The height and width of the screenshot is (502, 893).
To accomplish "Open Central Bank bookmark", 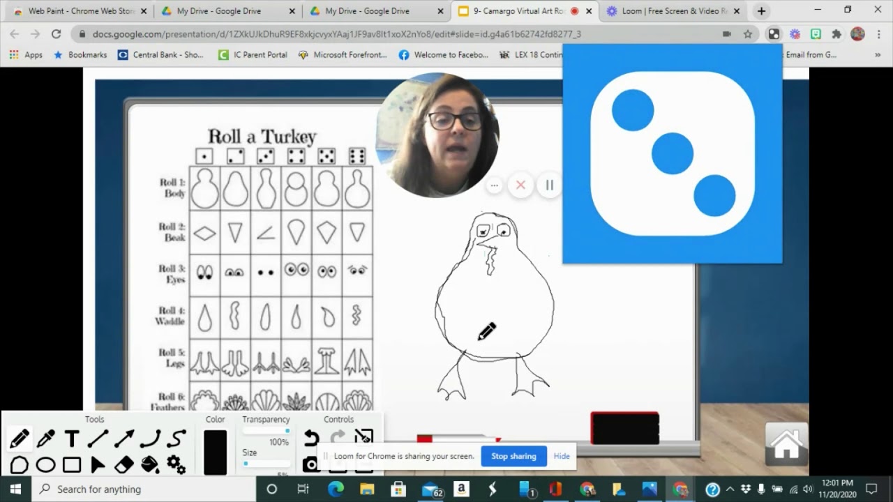I will tap(160, 54).
